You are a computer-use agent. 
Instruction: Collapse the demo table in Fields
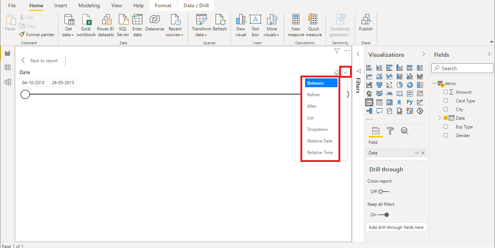pyautogui.click(x=434, y=83)
